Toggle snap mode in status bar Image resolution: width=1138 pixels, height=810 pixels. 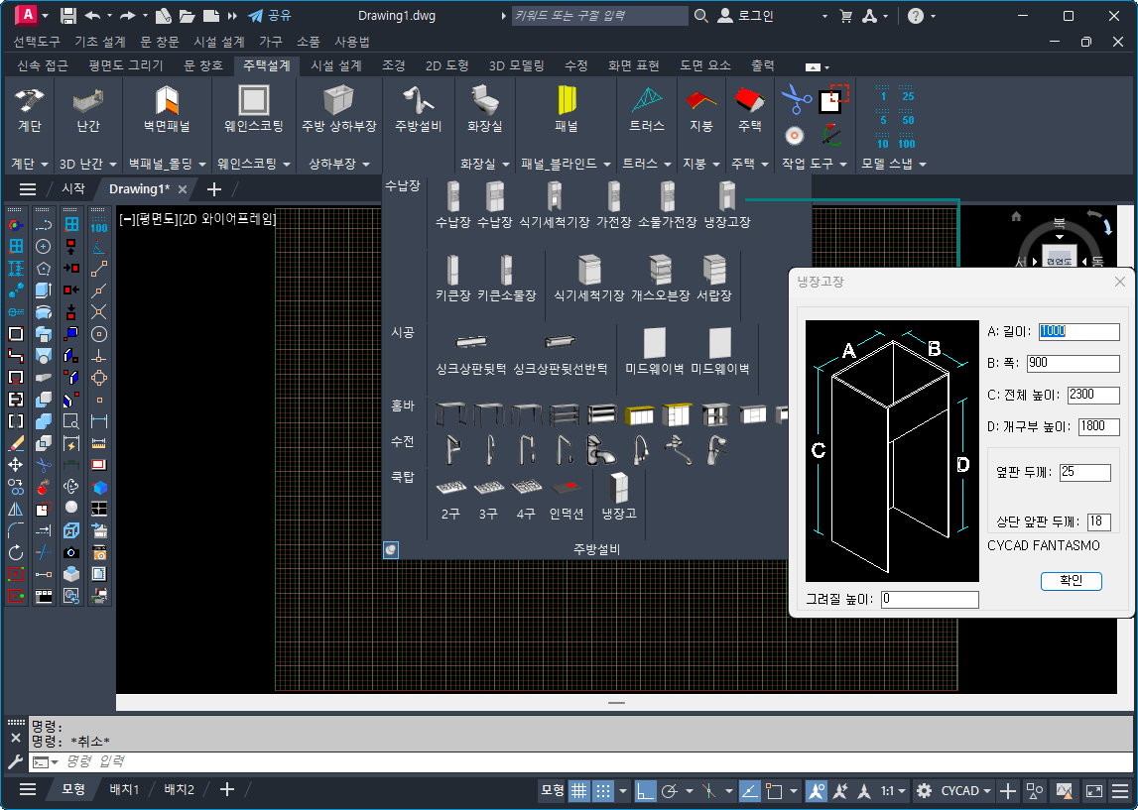(603, 790)
